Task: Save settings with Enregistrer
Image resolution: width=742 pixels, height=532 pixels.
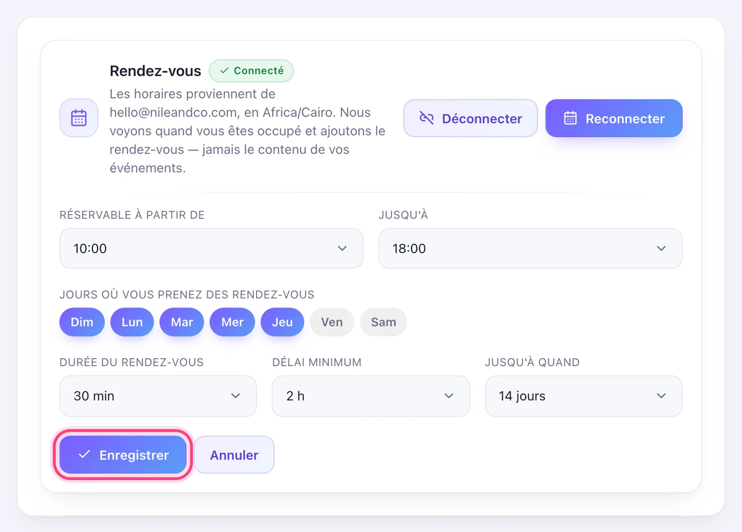Action: click(123, 455)
